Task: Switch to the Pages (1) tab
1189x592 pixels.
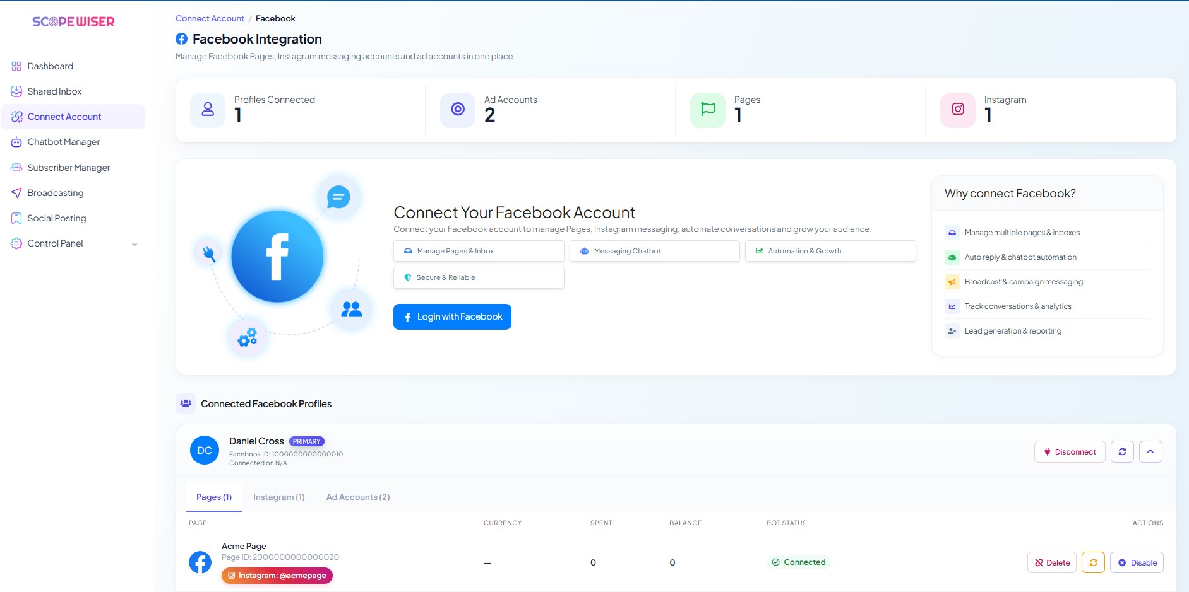Action: pos(214,497)
